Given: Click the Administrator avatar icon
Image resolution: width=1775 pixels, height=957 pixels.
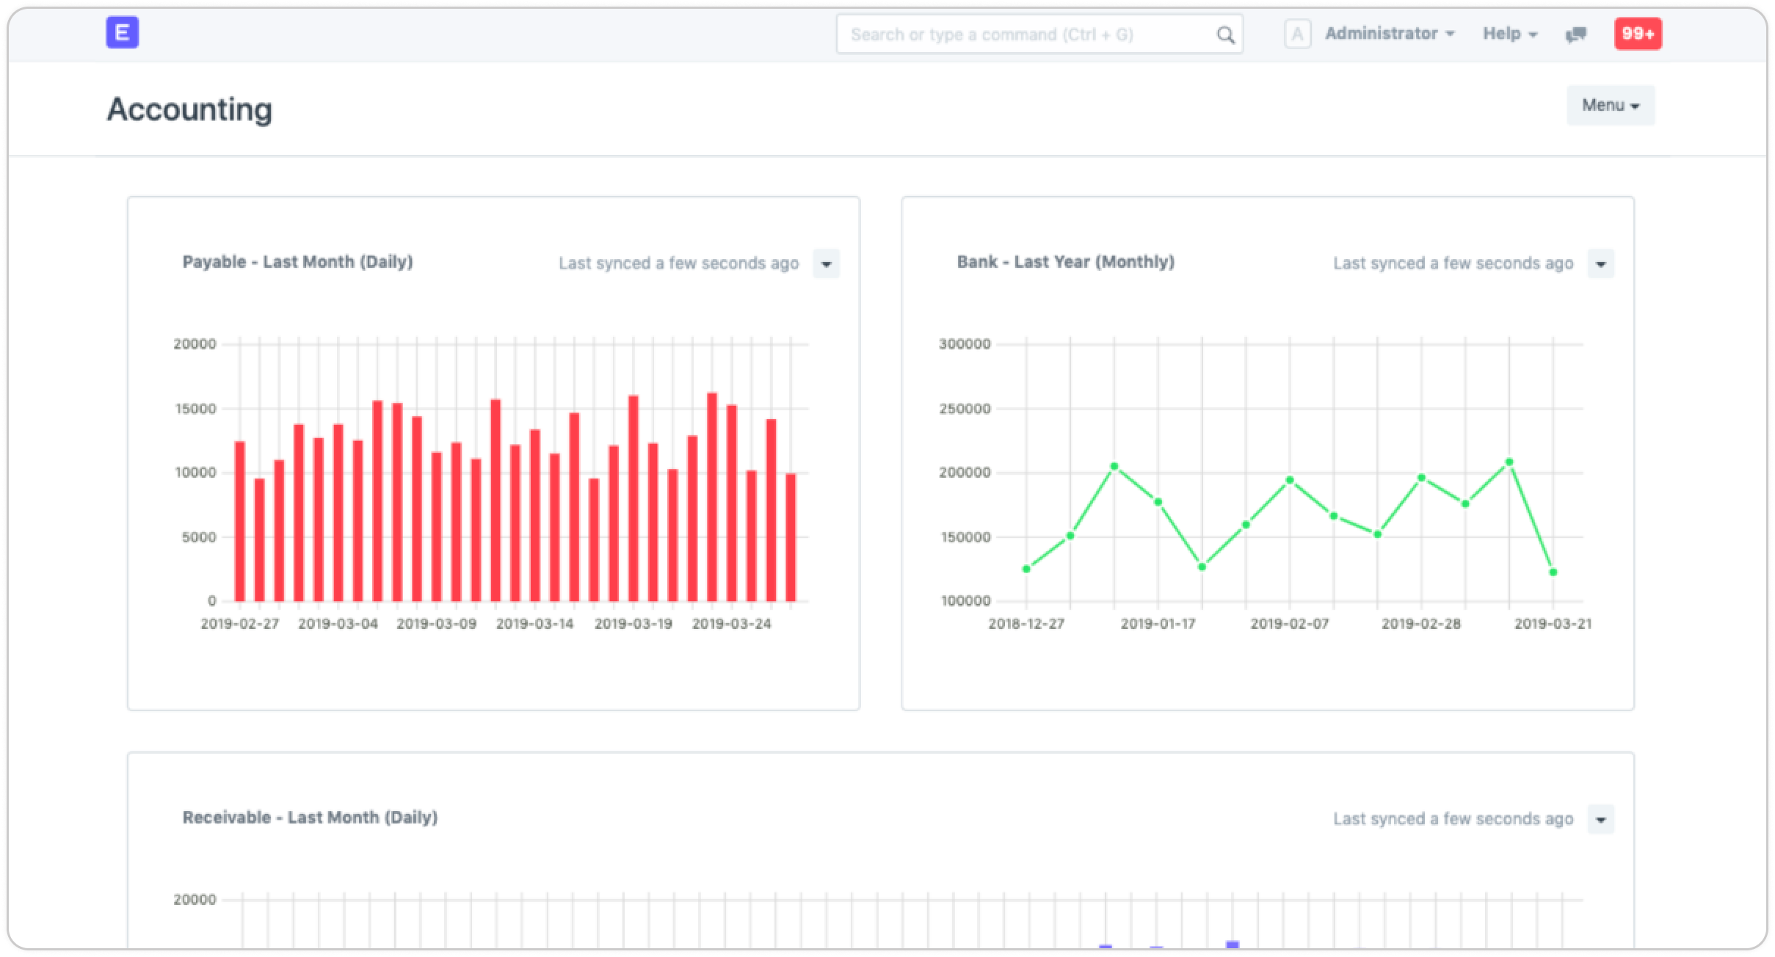Looking at the screenshot, I should pos(1297,34).
